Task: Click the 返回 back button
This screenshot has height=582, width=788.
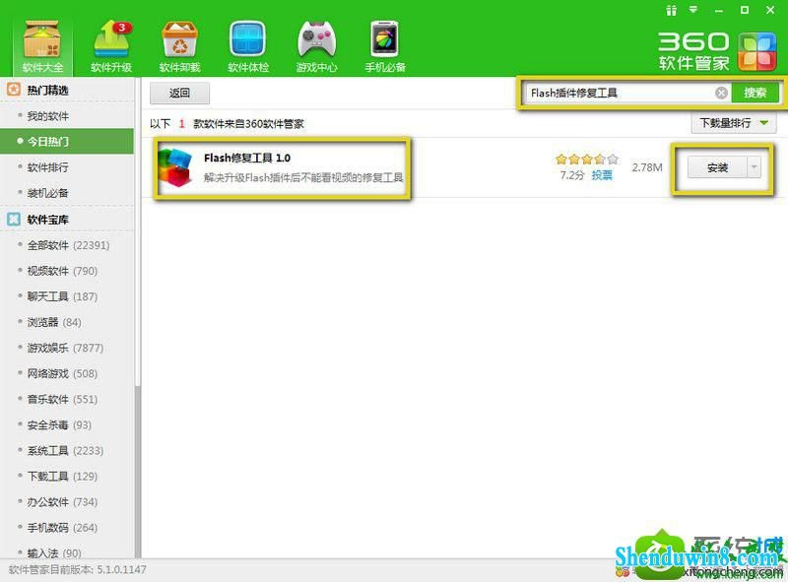Action: pyautogui.click(x=179, y=94)
